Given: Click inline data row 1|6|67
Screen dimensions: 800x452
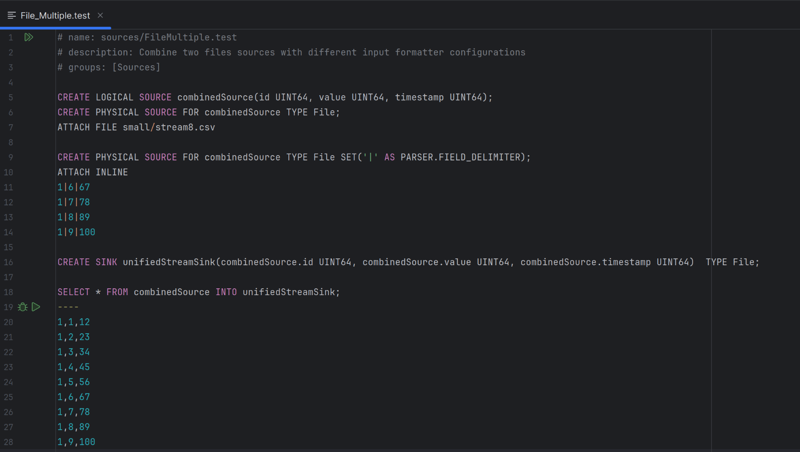Looking at the screenshot, I should pyautogui.click(x=74, y=187).
